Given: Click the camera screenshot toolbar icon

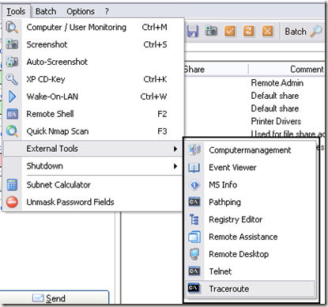Looking at the screenshot, I should (x=211, y=31).
